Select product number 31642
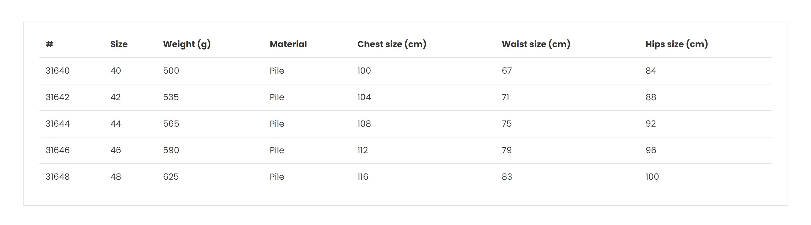This screenshot has width=811, height=225. 58,97
